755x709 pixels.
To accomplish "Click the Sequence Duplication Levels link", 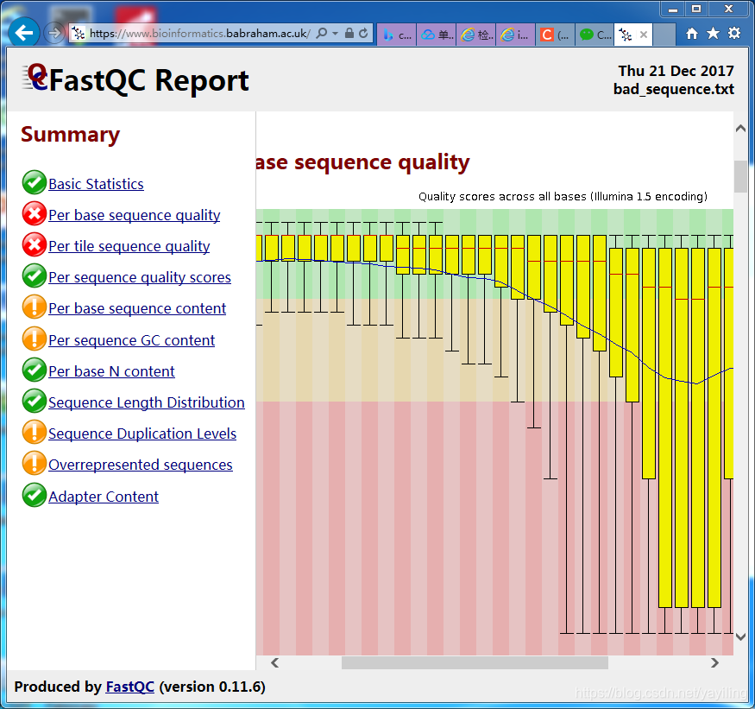I will tap(142, 434).
